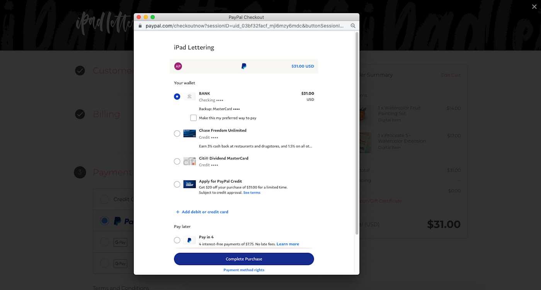
Task: Open Payment method rights link
Action: [244, 270]
